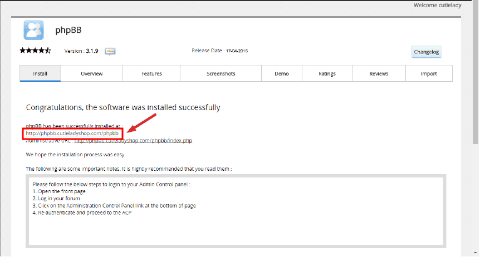Image resolution: width=480 pixels, height=257 pixels.
Task: Click the scrollbar down arrow
Action: pyautogui.click(x=476, y=253)
